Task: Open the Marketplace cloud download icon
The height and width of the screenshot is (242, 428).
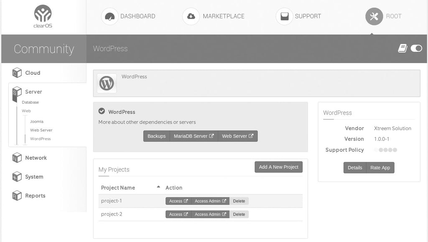Action: click(191, 16)
